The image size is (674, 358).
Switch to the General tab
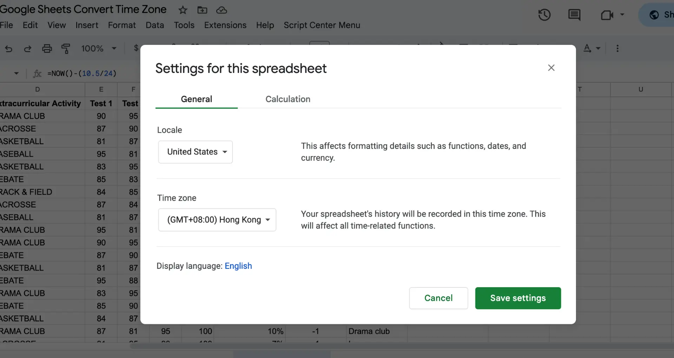click(197, 99)
